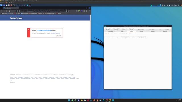Open the Help menu in Burp Suite
Image resolution: width=182 pixels, height=102 pixels.
click(126, 28)
